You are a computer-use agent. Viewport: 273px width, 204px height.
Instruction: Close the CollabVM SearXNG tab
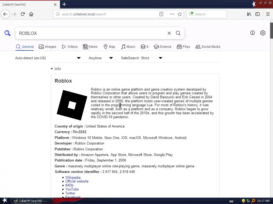(x=55, y=5)
